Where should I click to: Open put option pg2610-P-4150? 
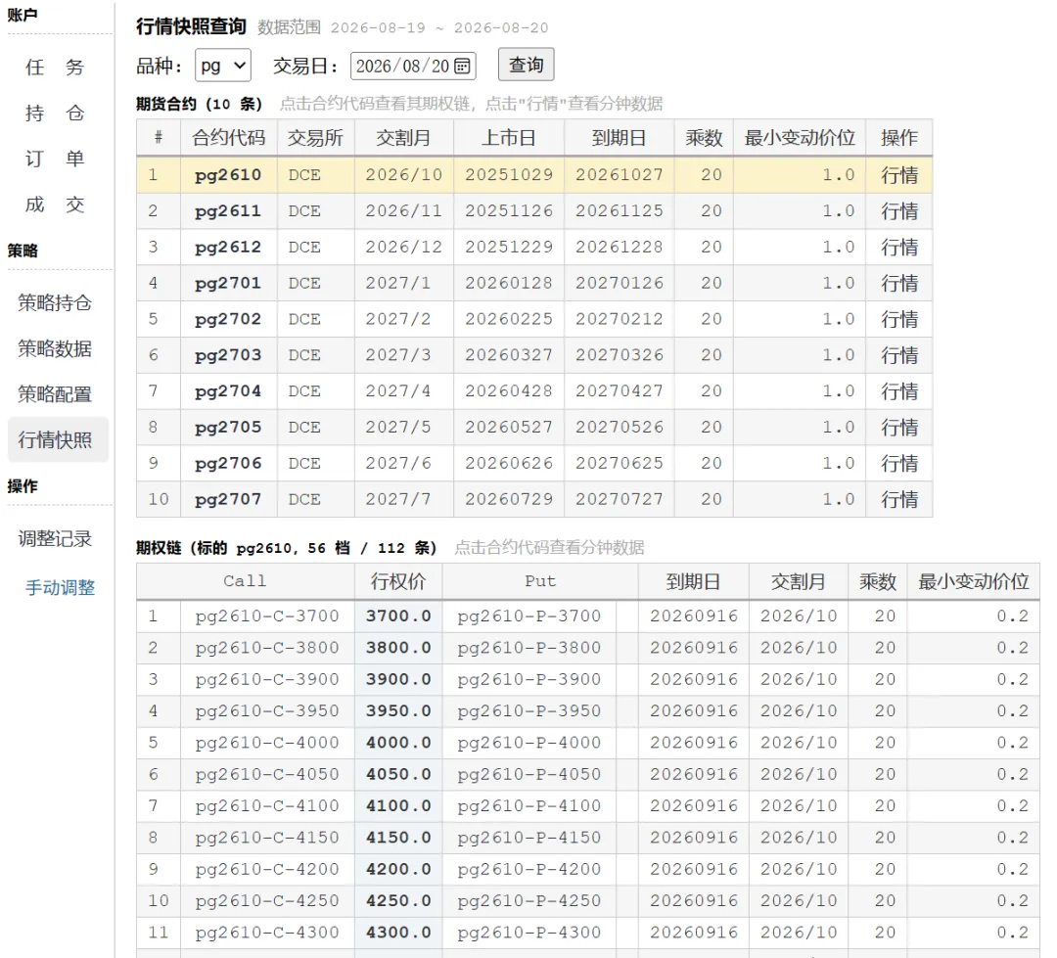pos(529,838)
